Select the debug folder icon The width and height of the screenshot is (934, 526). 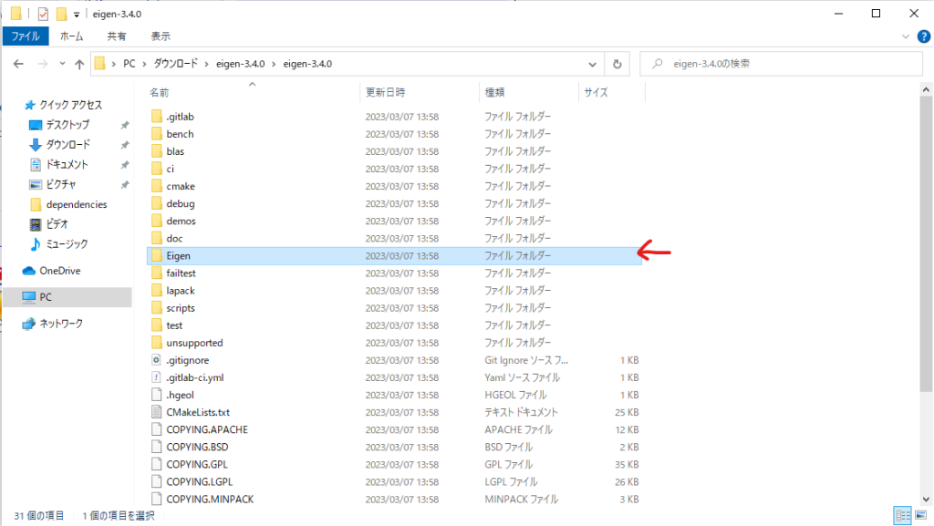(157, 203)
